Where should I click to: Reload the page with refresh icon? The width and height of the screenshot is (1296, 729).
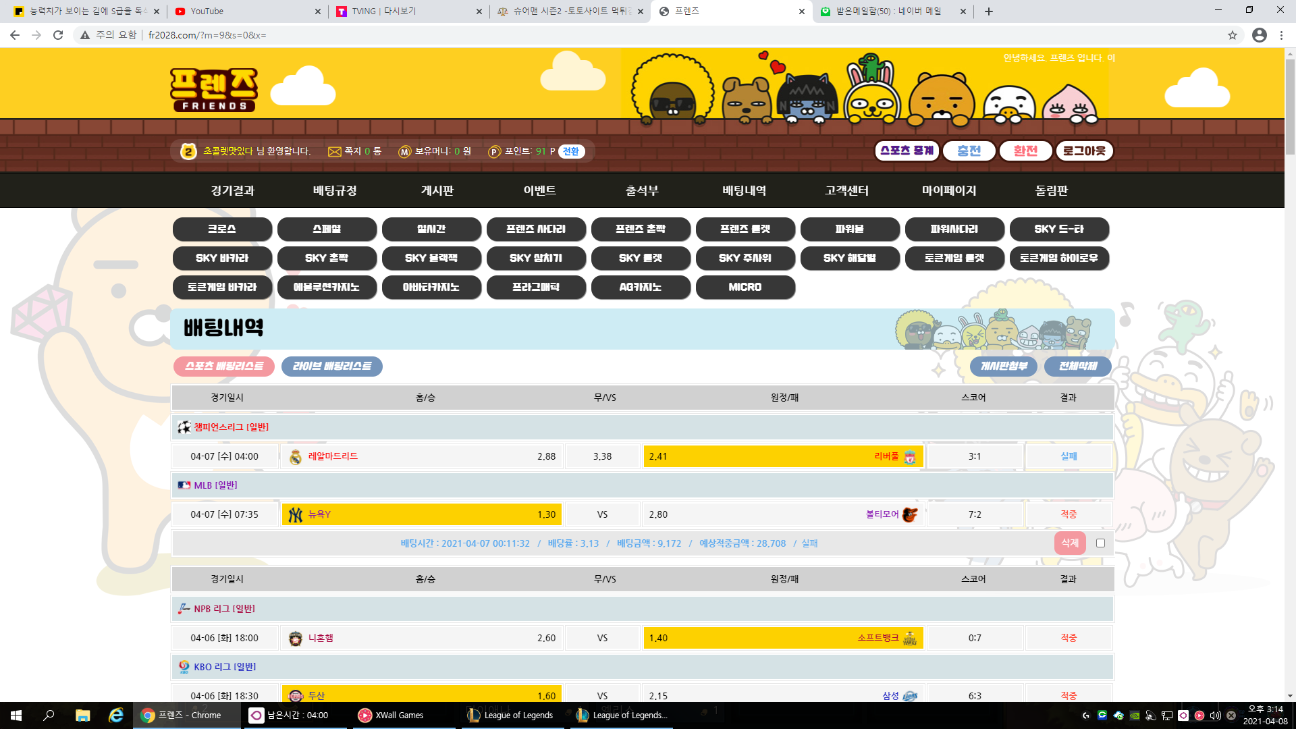click(58, 35)
